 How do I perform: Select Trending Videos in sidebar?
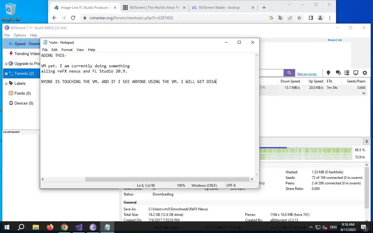point(21,54)
